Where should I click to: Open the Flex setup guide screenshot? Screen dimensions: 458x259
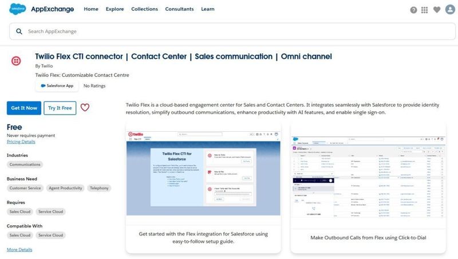pyautogui.click(x=203, y=174)
